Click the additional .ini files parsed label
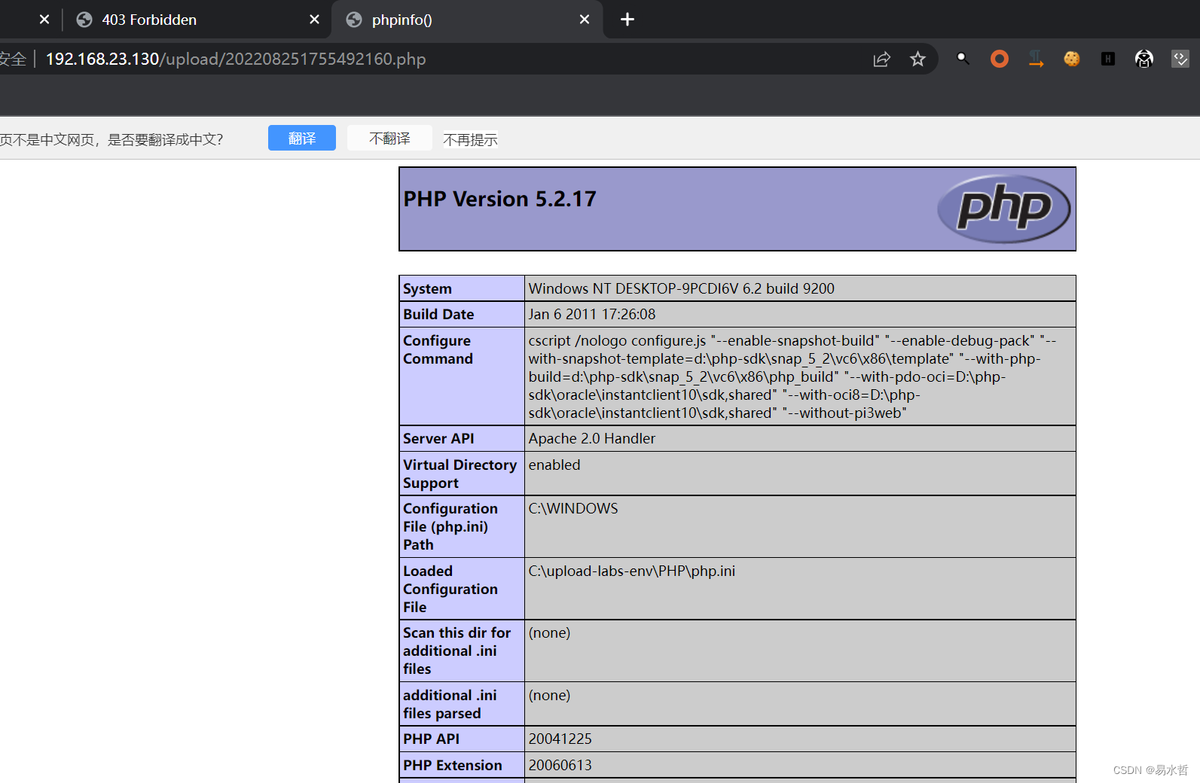Viewport: 1200px width, 783px height. pos(450,704)
